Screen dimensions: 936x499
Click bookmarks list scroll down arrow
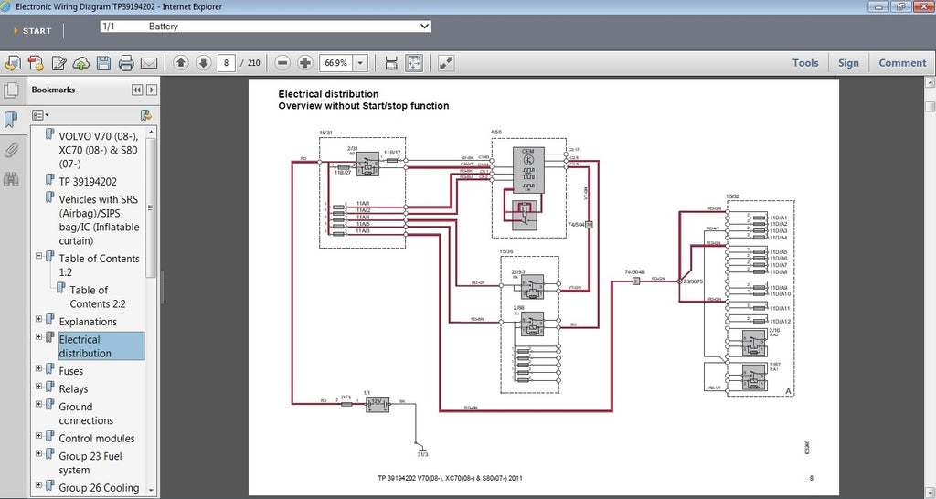tap(151, 490)
